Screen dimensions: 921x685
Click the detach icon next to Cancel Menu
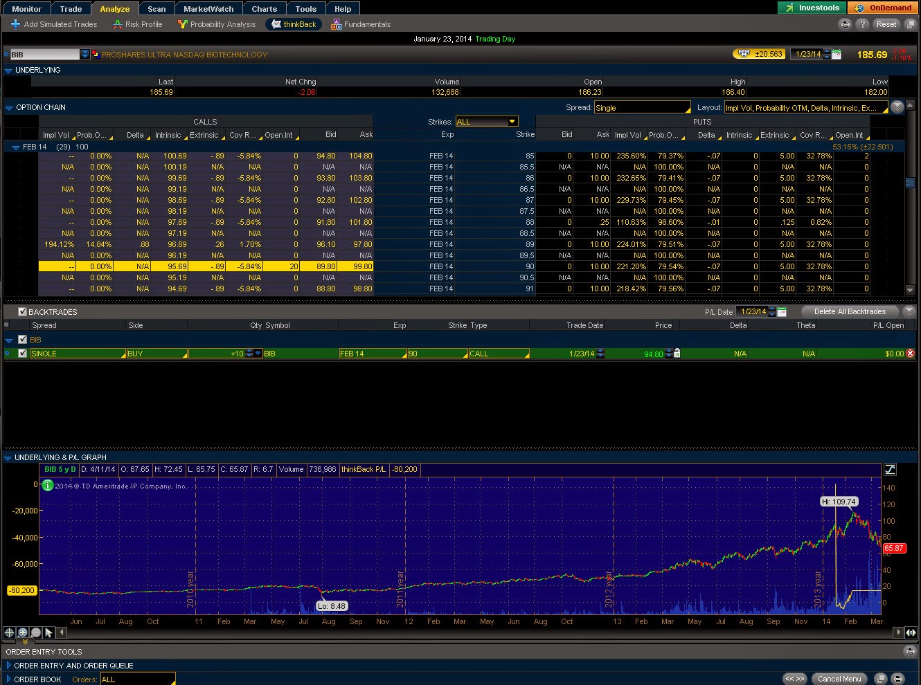point(881,679)
